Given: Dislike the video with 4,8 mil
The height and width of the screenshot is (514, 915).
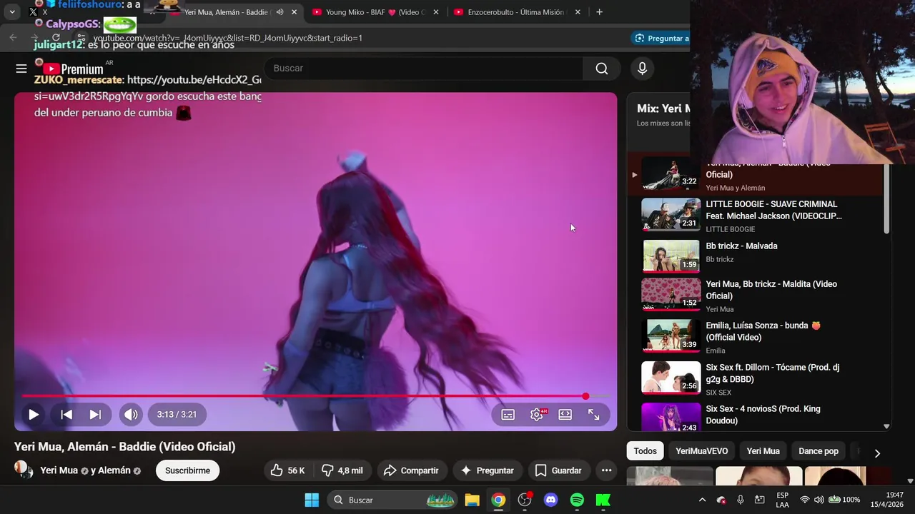Looking at the screenshot, I should pos(342,470).
